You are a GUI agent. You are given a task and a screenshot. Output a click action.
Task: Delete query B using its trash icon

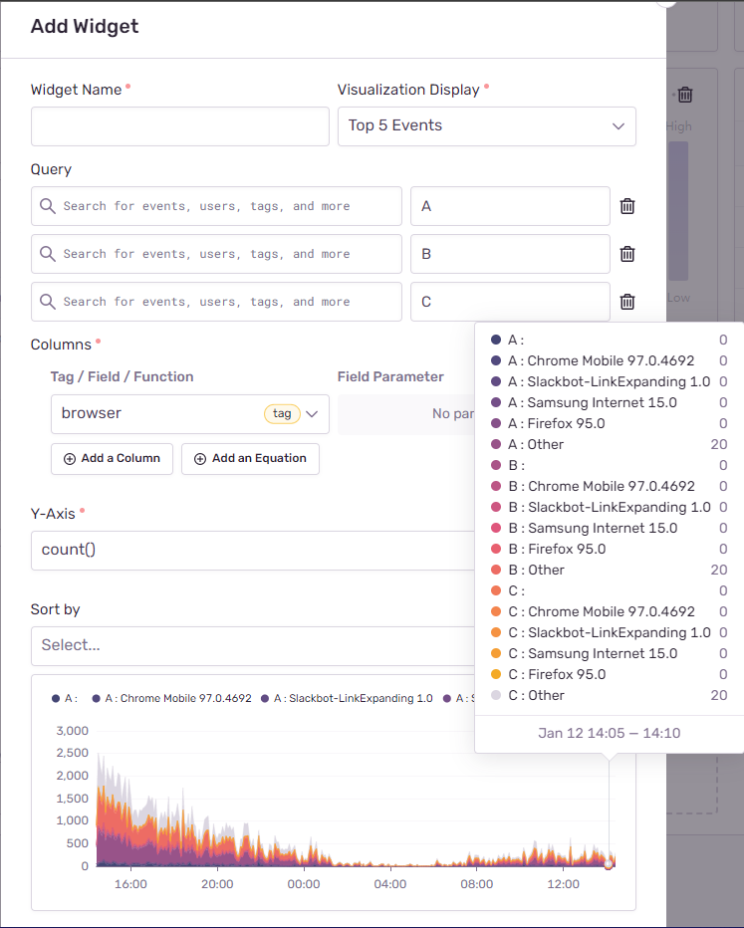point(627,254)
